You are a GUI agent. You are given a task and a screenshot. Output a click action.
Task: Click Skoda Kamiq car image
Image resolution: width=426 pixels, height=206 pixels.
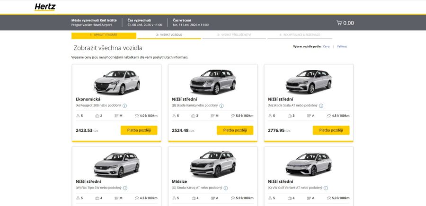213,82
